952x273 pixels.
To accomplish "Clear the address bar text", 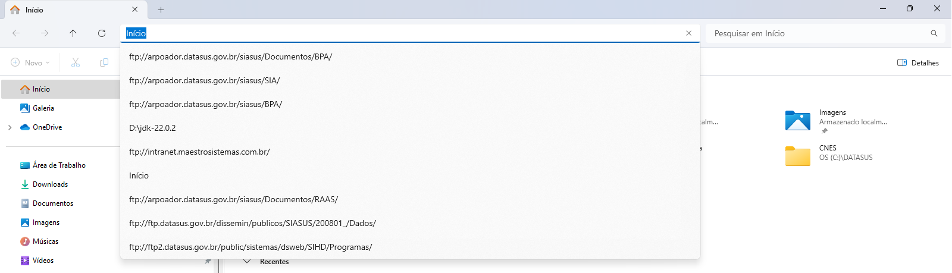I will pos(688,33).
